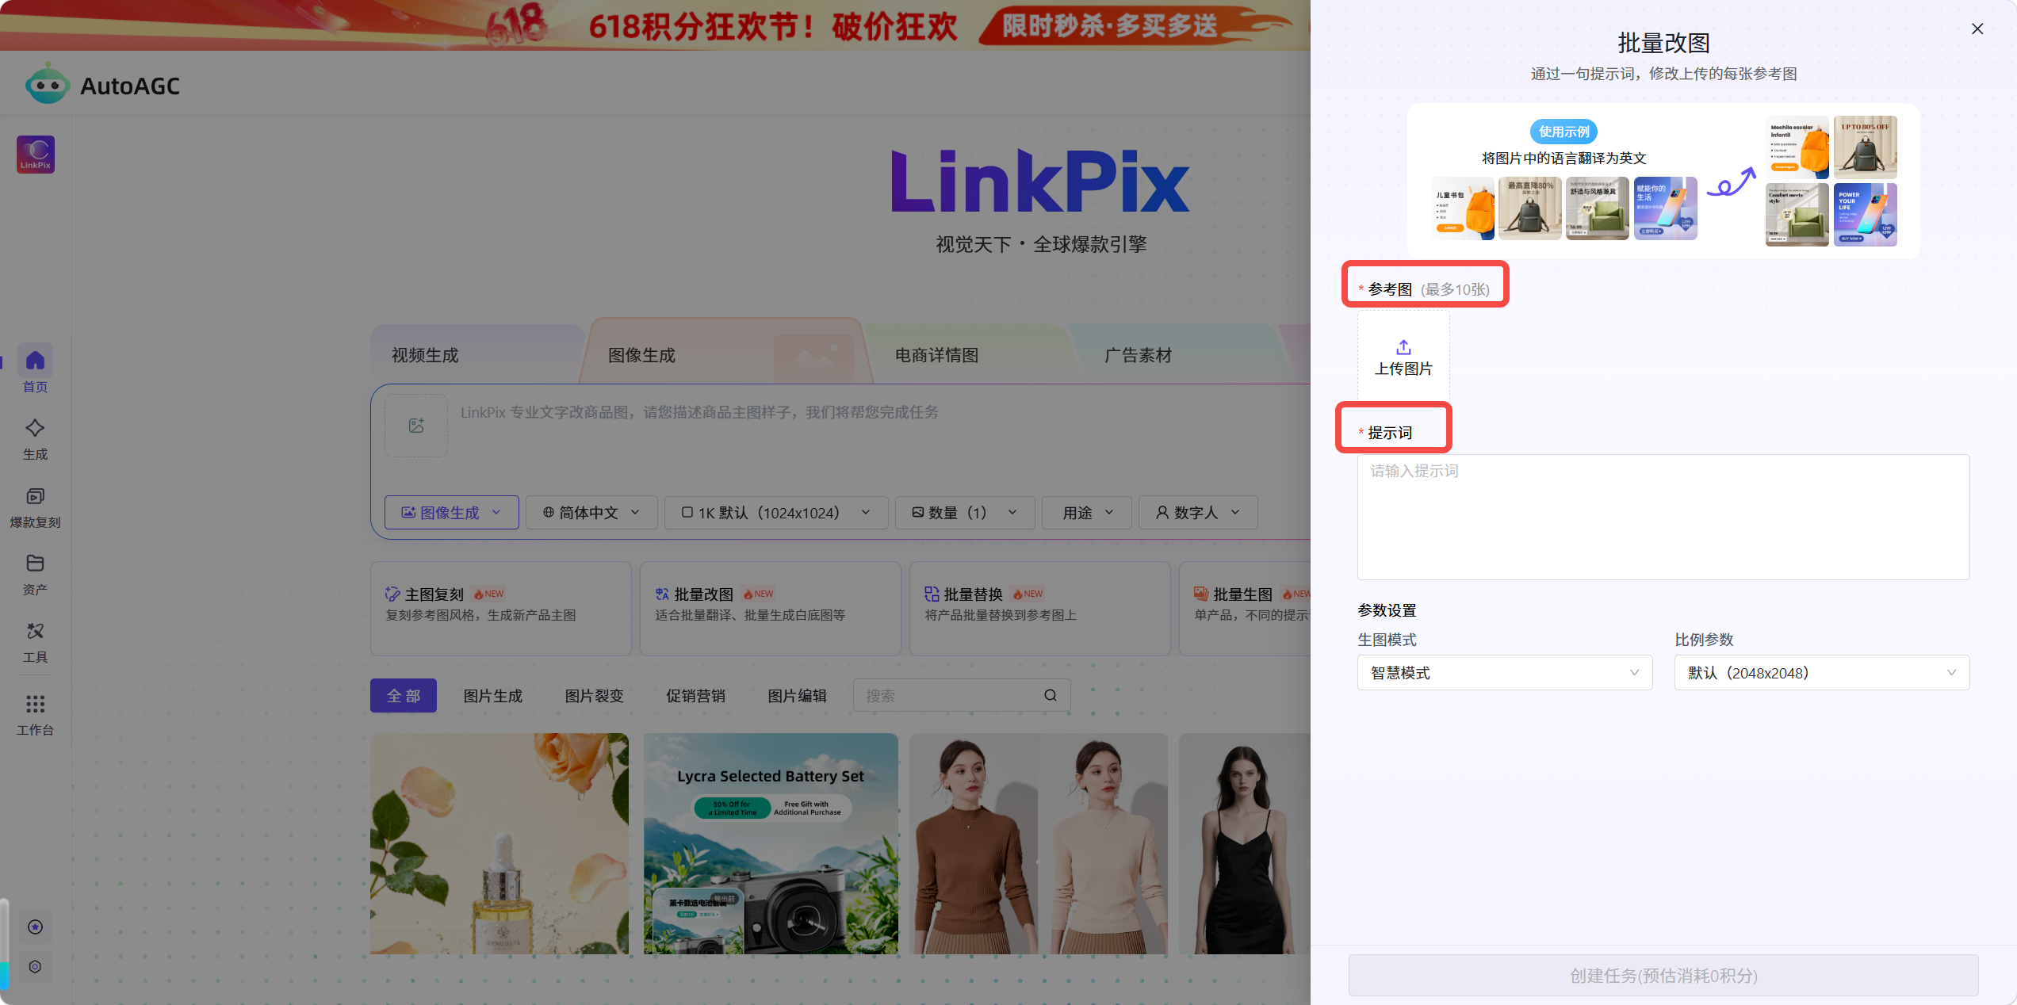The width and height of the screenshot is (2017, 1005).
Task: Click the add-image icon in prompt box
Action: [x=416, y=426]
